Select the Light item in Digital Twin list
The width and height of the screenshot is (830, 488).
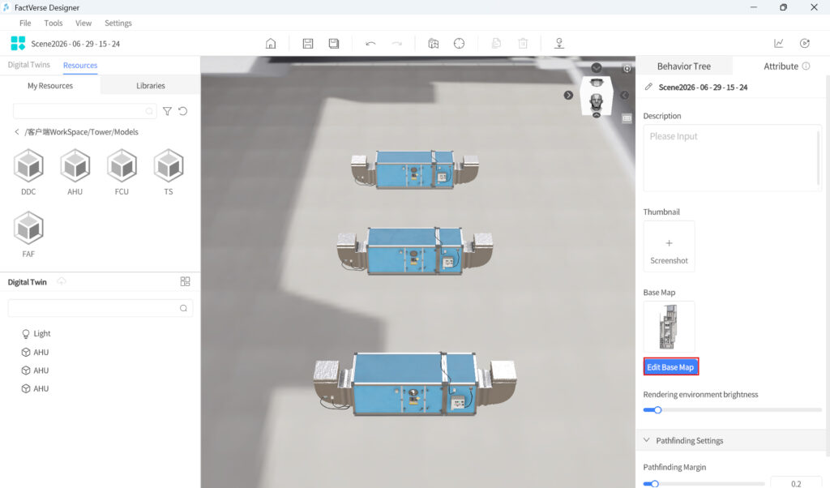click(36, 333)
